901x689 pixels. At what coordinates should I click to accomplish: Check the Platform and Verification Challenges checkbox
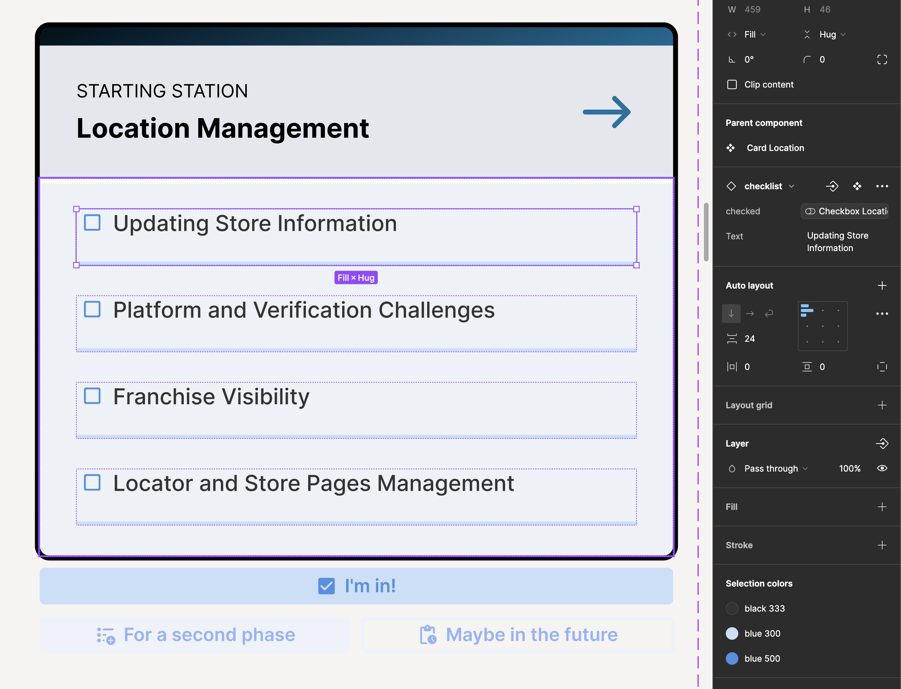[92, 309]
